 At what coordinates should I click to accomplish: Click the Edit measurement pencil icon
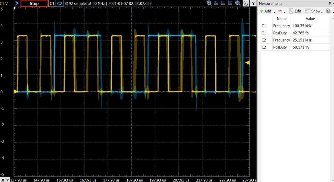click(x=291, y=11)
